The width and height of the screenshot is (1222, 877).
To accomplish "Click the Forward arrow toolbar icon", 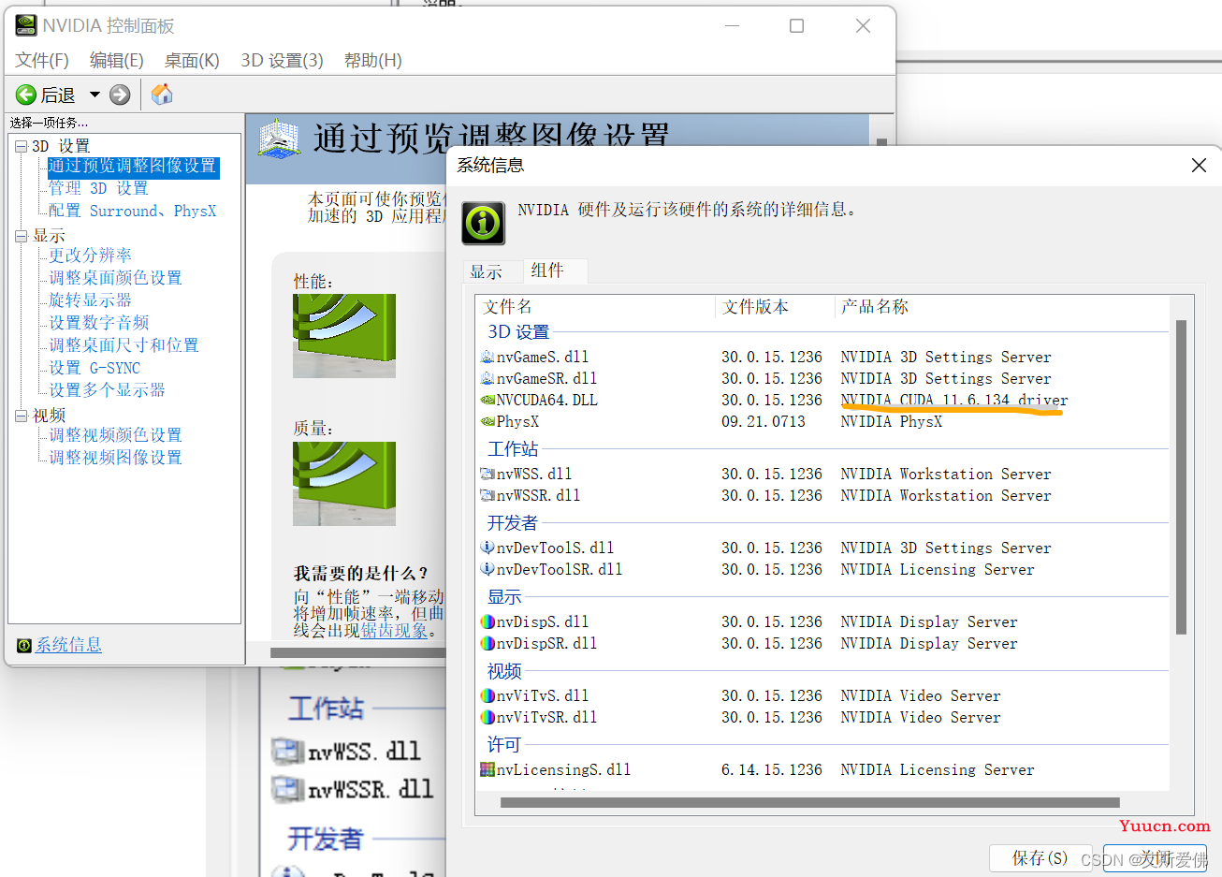I will pos(120,95).
